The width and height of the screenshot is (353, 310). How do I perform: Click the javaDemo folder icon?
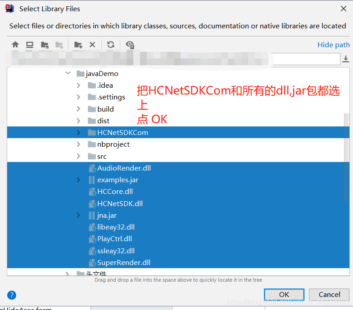click(x=81, y=74)
